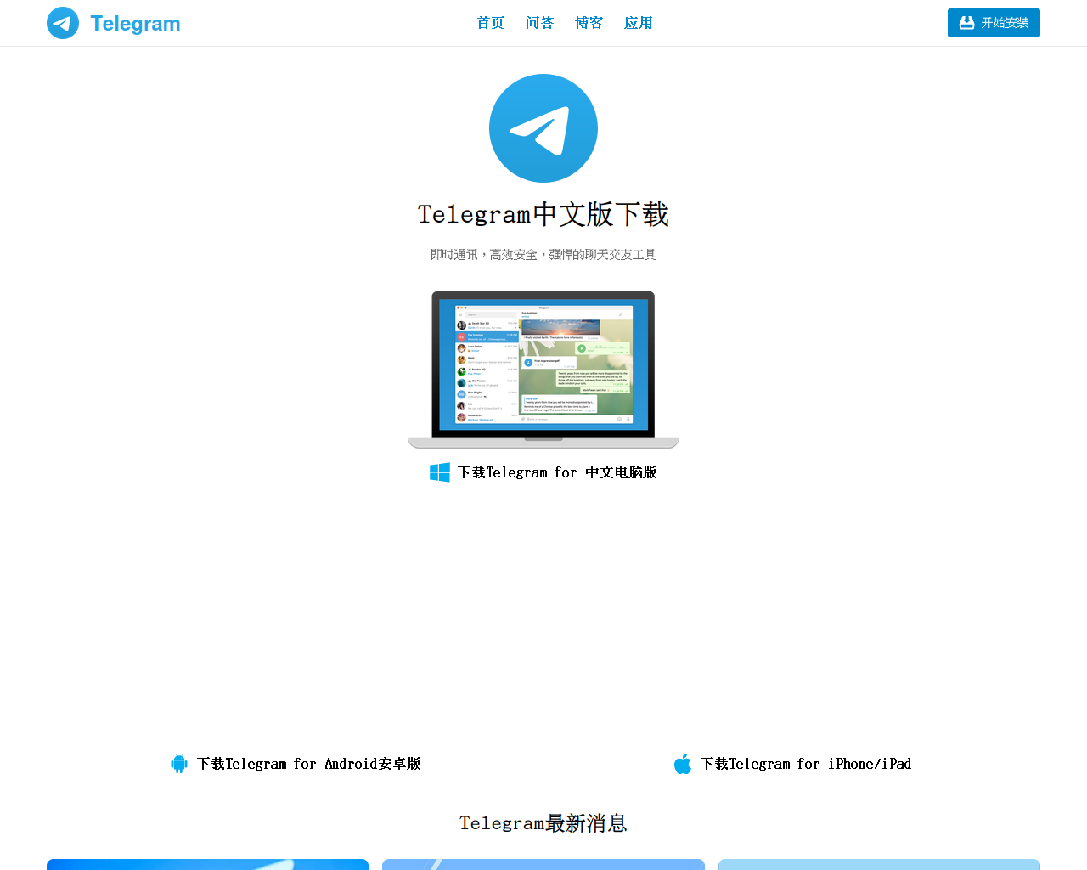Click the Telegram brand name in header
This screenshot has height=870, width=1087.
(135, 23)
